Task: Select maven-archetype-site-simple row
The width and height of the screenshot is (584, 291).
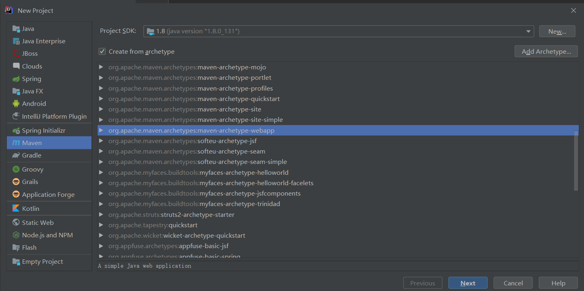Action: point(338,119)
